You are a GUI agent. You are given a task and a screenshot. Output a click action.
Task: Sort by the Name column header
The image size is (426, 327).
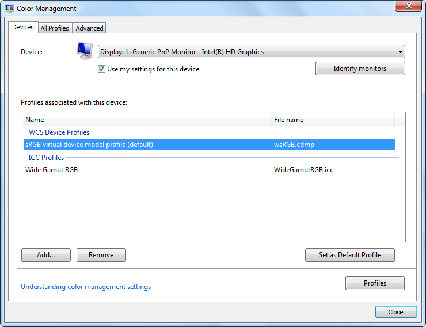(146, 120)
